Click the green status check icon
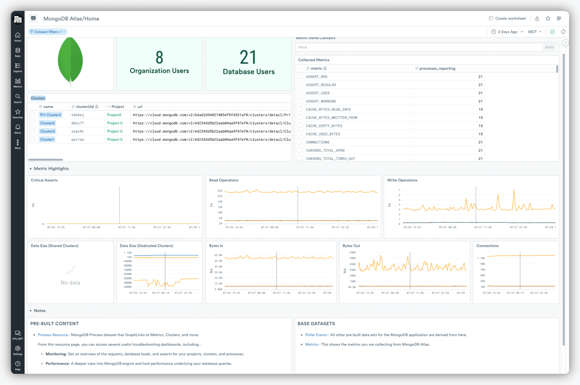This screenshot has height=385, width=580. 552,32
